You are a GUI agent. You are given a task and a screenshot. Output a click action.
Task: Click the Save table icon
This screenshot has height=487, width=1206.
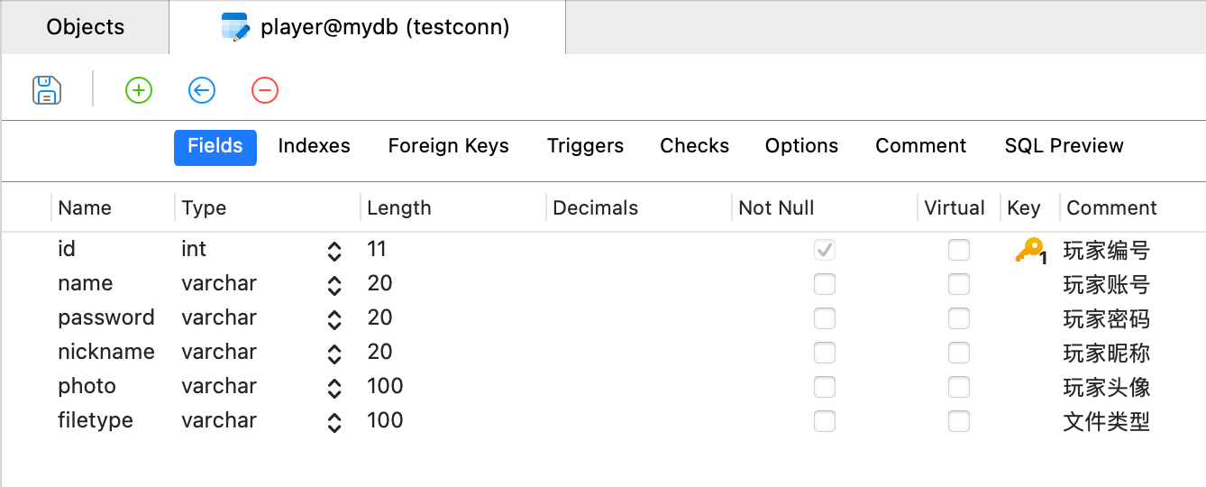47,90
